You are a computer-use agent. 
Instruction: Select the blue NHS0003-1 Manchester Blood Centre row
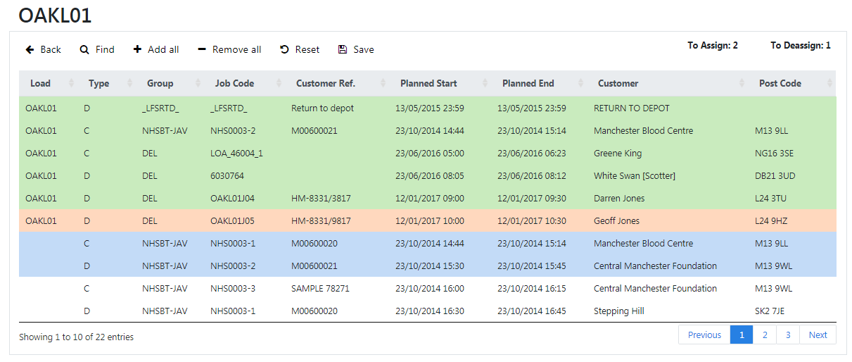click(x=428, y=243)
